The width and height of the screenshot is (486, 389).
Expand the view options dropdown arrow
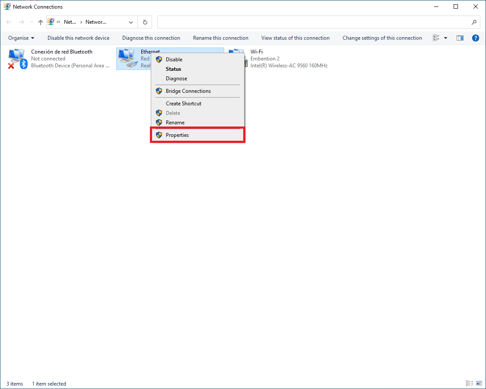coord(445,38)
